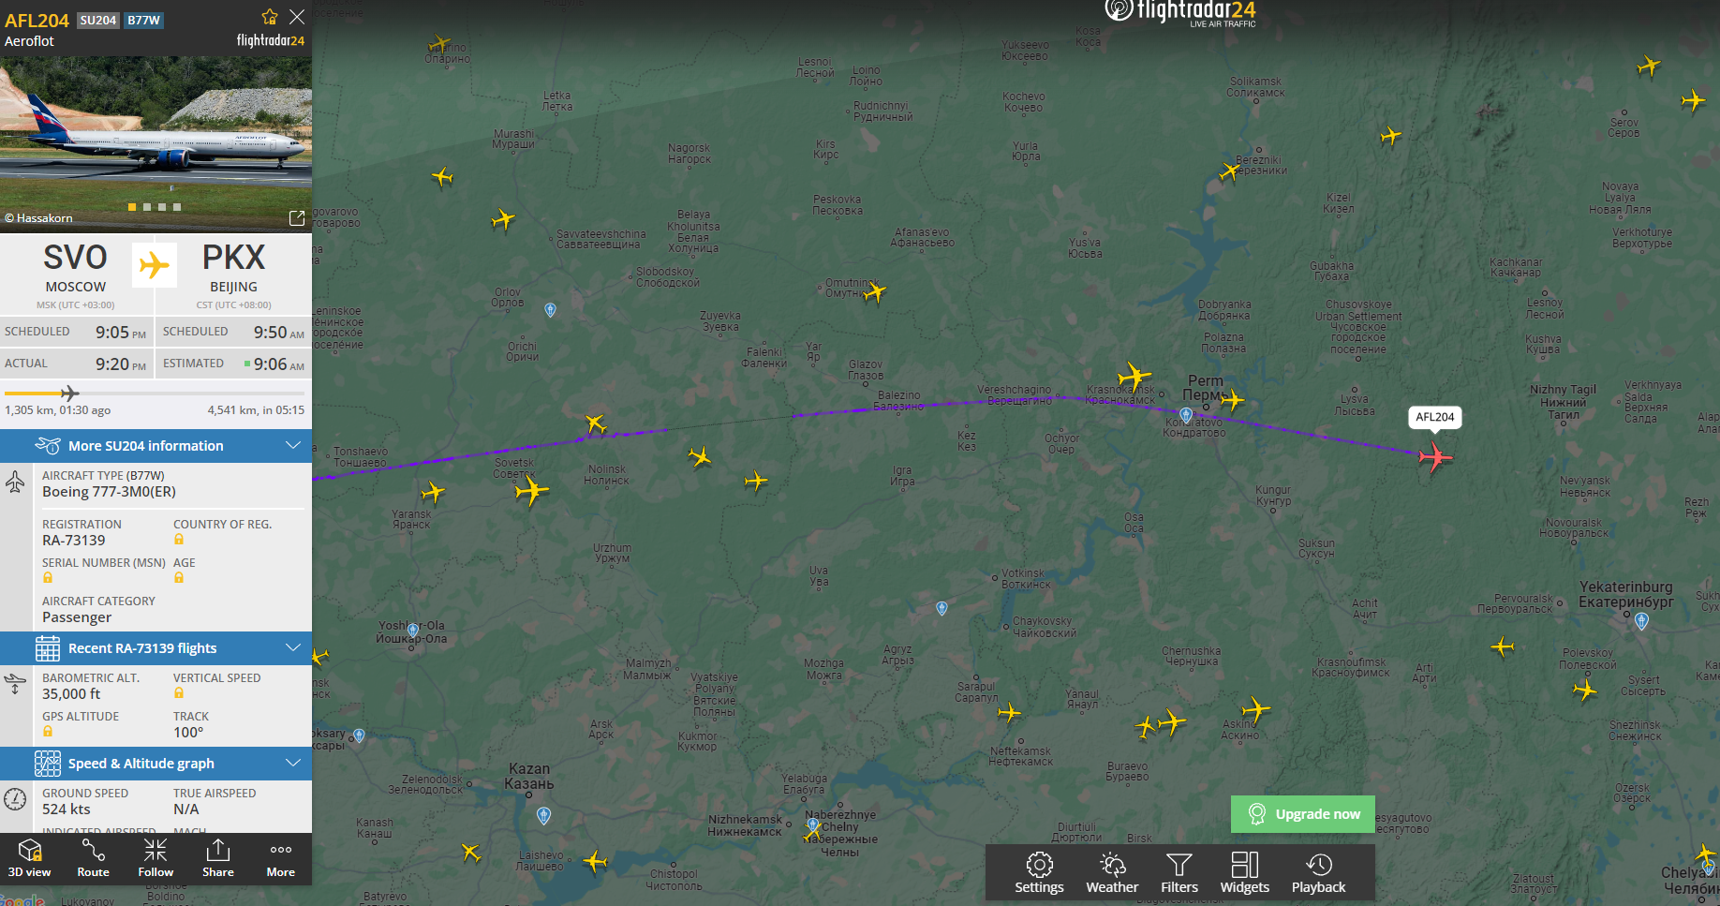Click Perm airport pin marker

coord(1186,415)
